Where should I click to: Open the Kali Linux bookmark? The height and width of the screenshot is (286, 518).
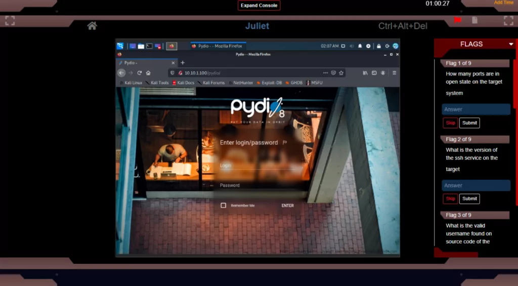tap(131, 83)
